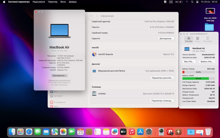
Task: Open Перегляд menu
Action: 53,2
